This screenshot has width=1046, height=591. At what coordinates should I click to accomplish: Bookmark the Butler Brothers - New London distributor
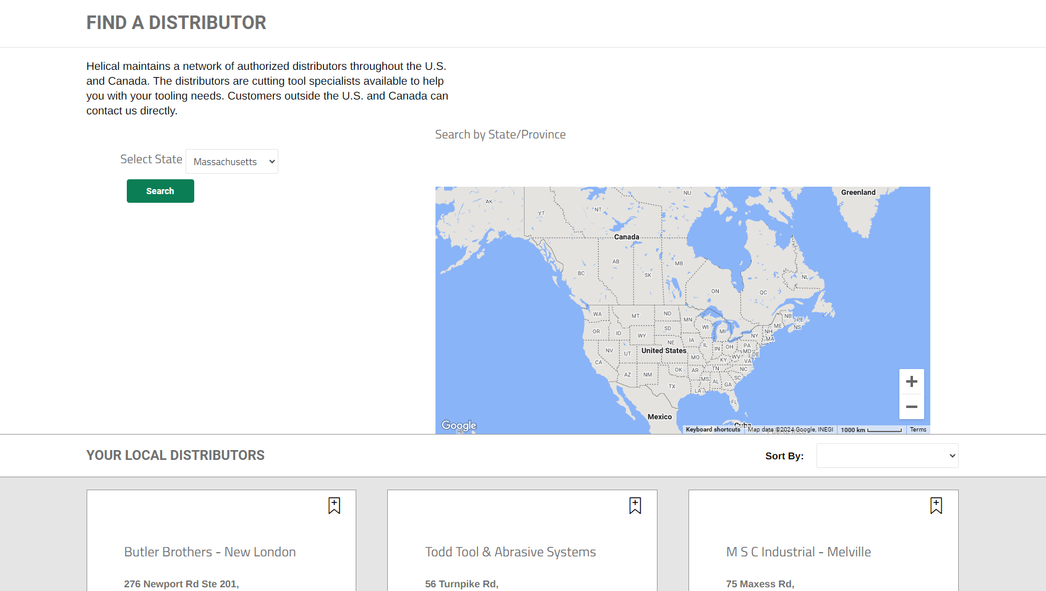(x=334, y=506)
